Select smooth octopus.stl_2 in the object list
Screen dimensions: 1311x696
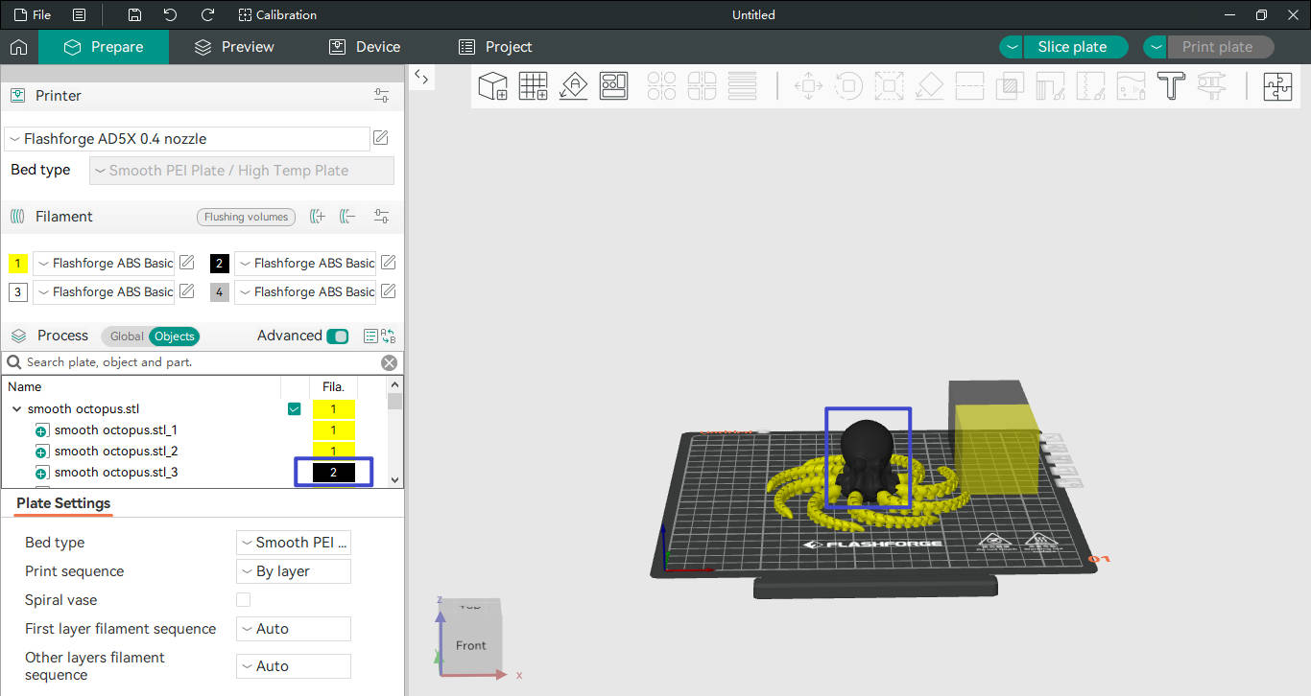pyautogui.click(x=116, y=452)
